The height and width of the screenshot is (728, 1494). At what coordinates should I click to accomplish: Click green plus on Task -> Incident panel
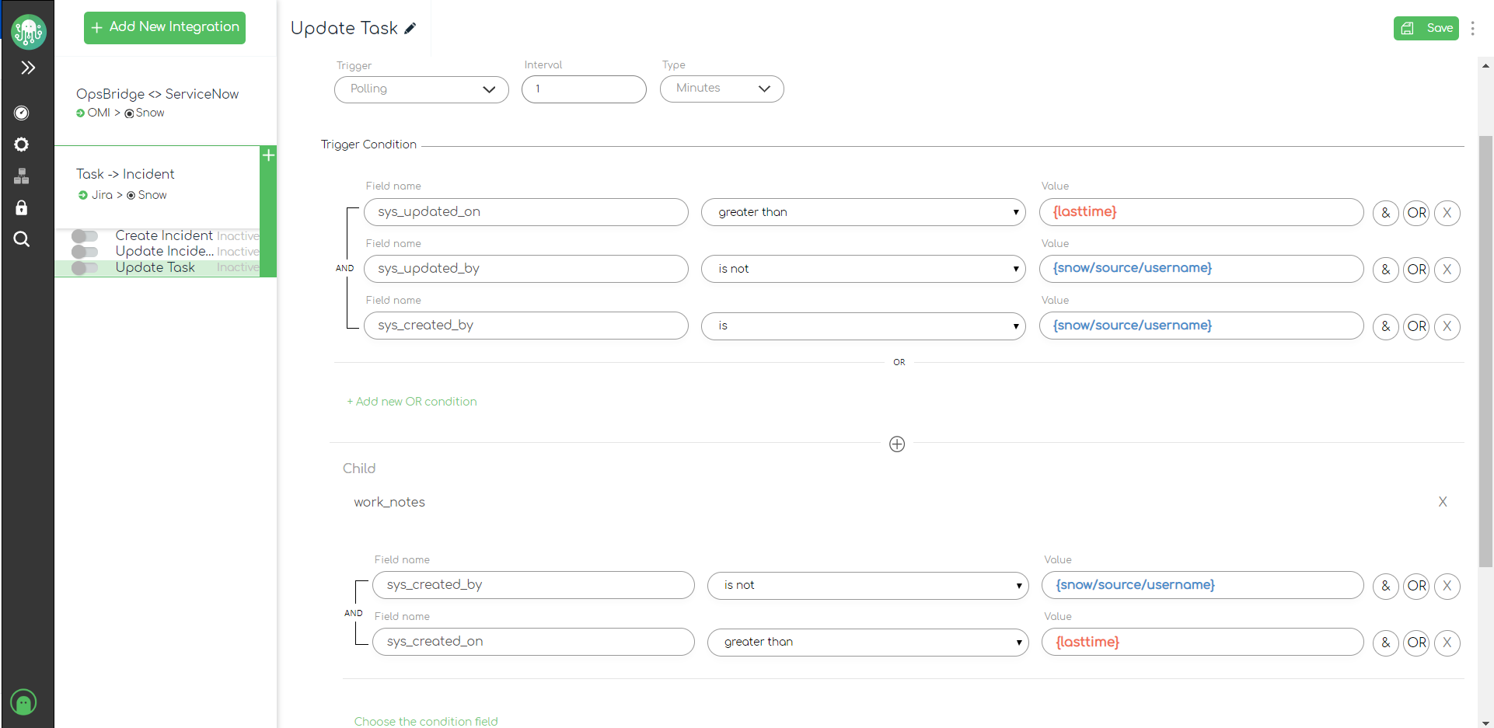tap(268, 155)
